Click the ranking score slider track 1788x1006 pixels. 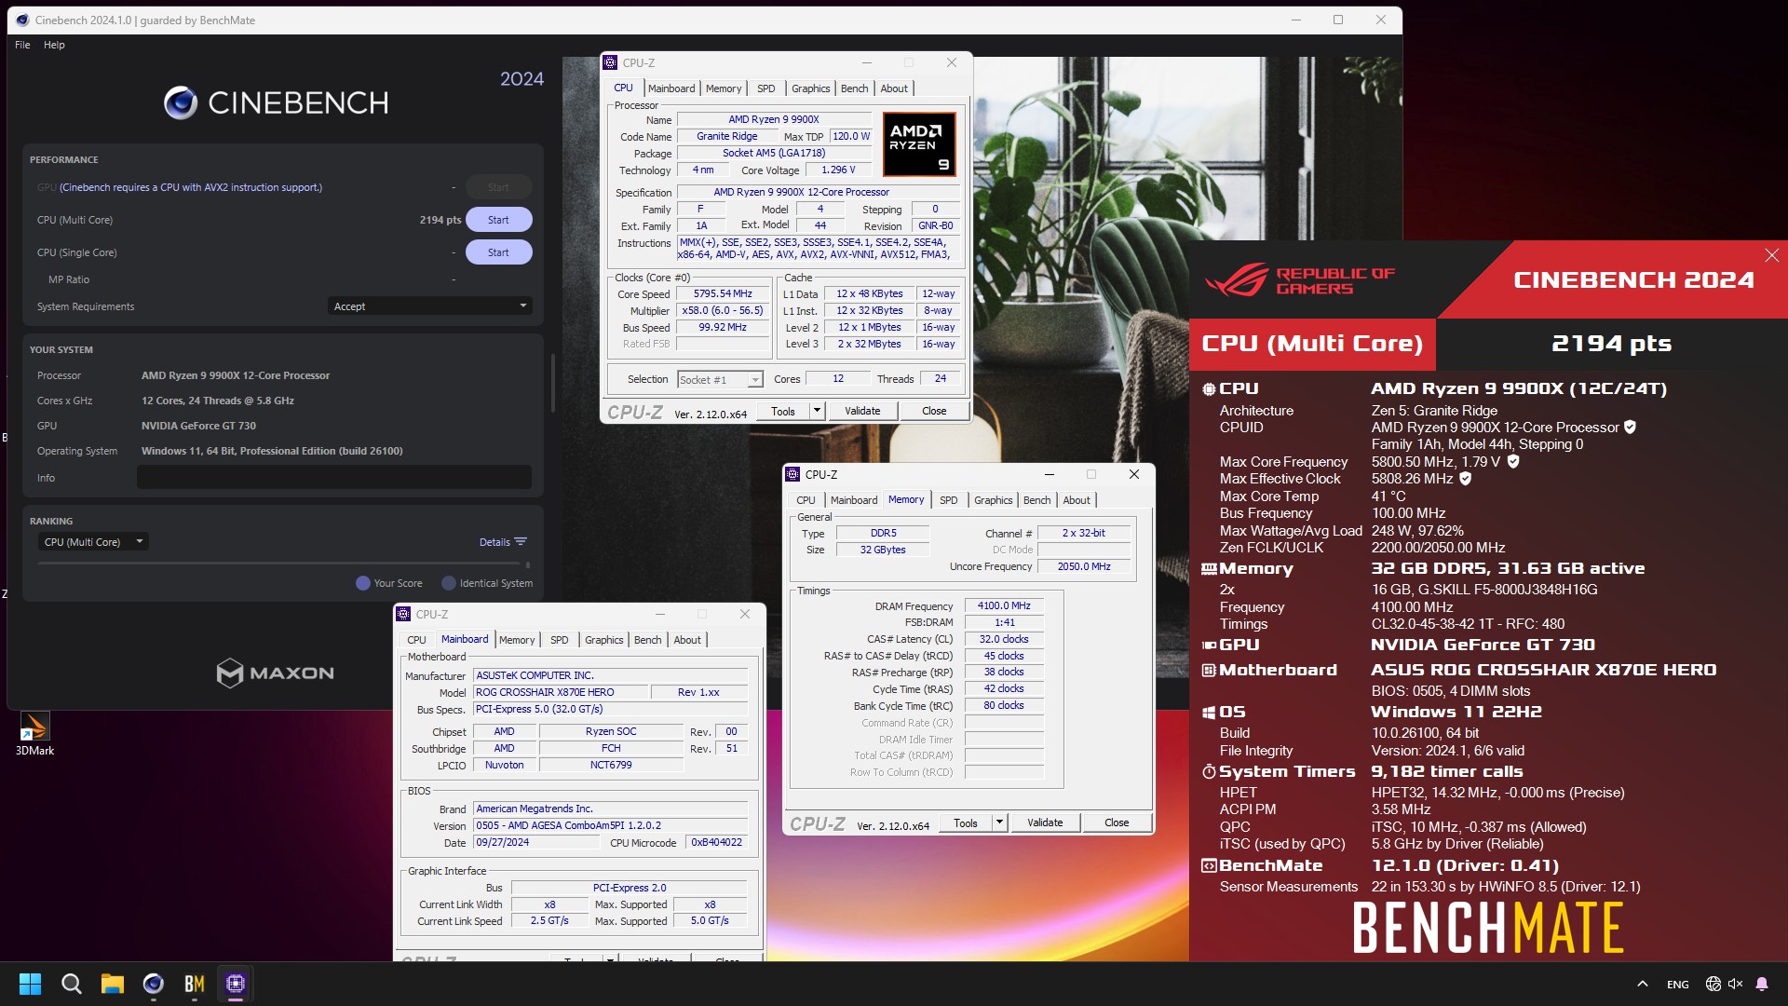pyautogui.click(x=281, y=564)
